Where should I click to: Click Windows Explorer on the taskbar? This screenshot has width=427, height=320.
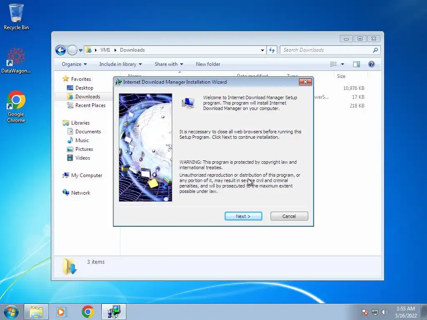point(36,312)
